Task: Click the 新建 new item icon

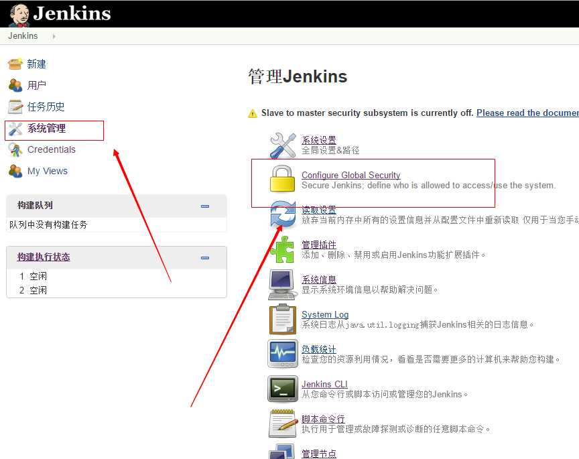Action: pyautogui.click(x=15, y=64)
